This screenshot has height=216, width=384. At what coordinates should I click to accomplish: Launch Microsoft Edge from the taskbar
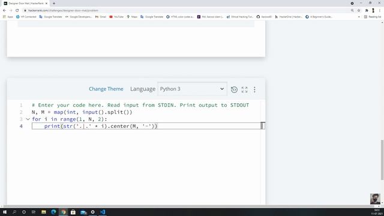tap(53, 212)
